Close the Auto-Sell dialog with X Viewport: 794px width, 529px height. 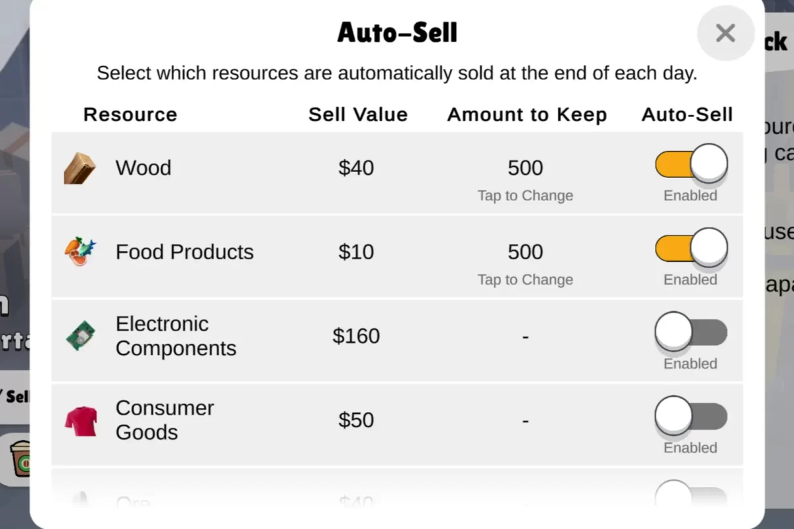click(x=725, y=33)
